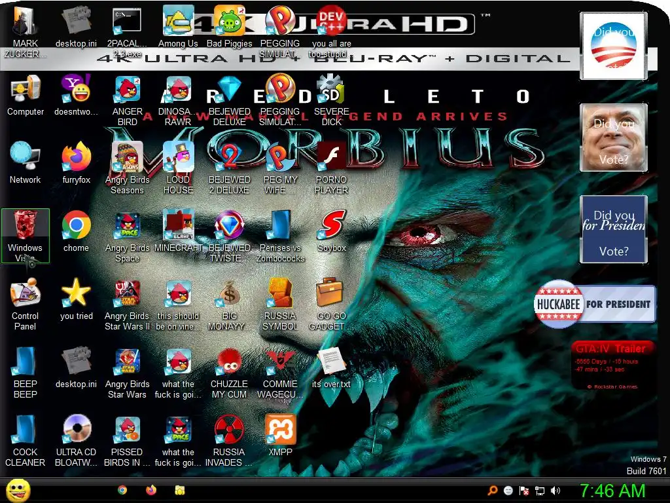Screen dimensions: 670x503
Task: Launch the furryfox Firefox shortcut
Action: (76, 162)
